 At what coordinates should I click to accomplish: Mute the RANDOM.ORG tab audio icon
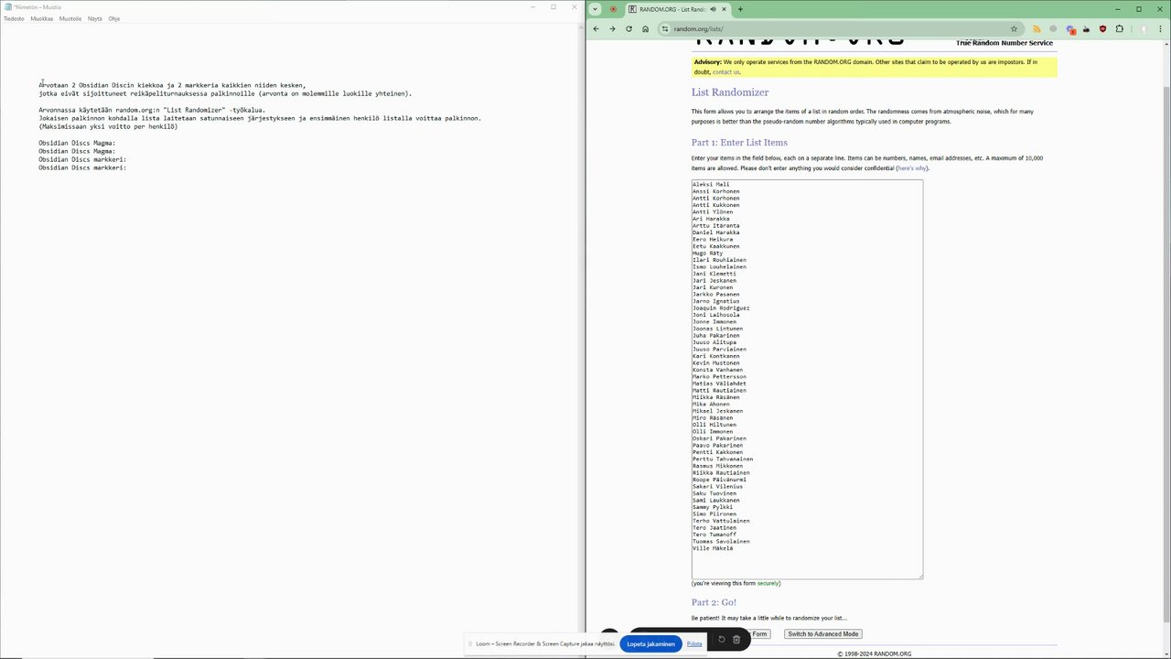click(713, 9)
